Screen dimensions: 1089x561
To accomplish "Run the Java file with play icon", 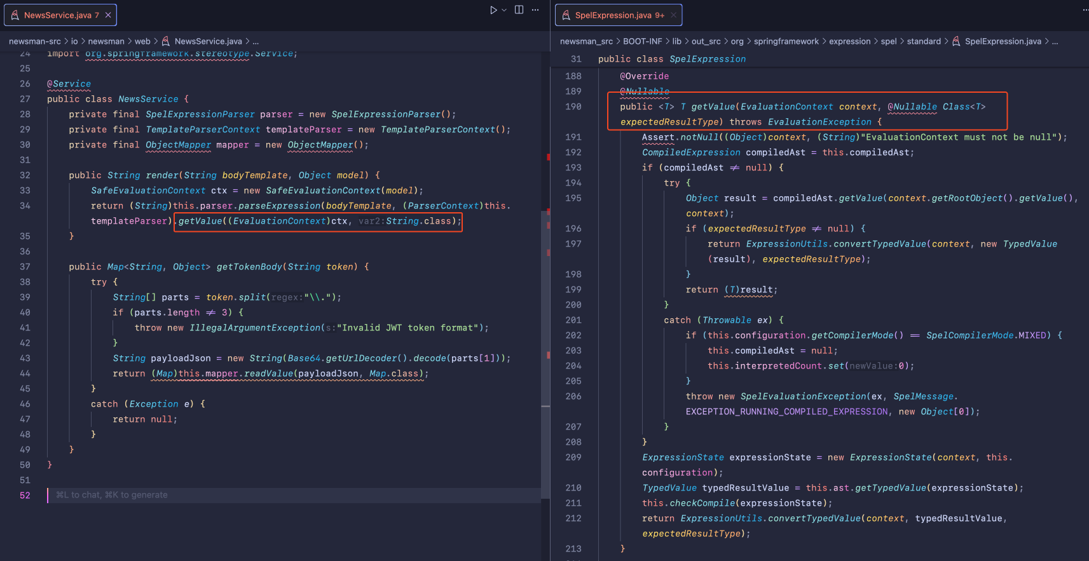I will click(x=493, y=10).
